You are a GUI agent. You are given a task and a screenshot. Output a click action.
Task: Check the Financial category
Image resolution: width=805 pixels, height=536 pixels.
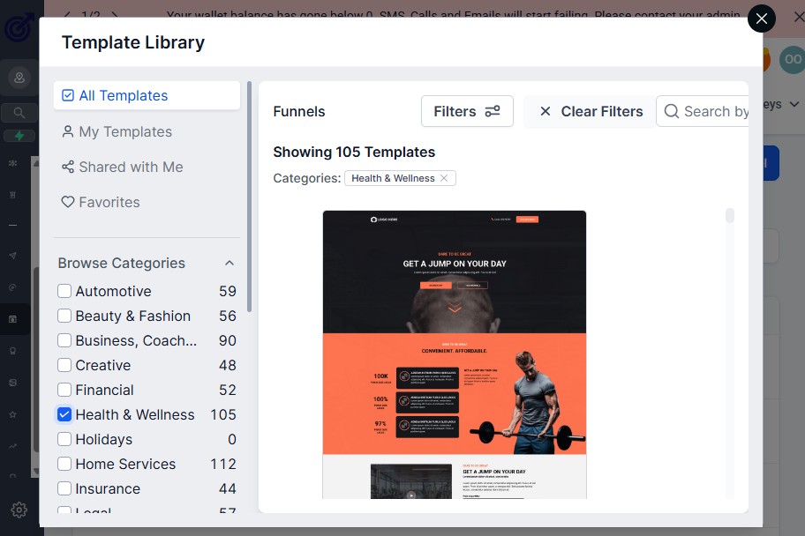pyautogui.click(x=64, y=390)
